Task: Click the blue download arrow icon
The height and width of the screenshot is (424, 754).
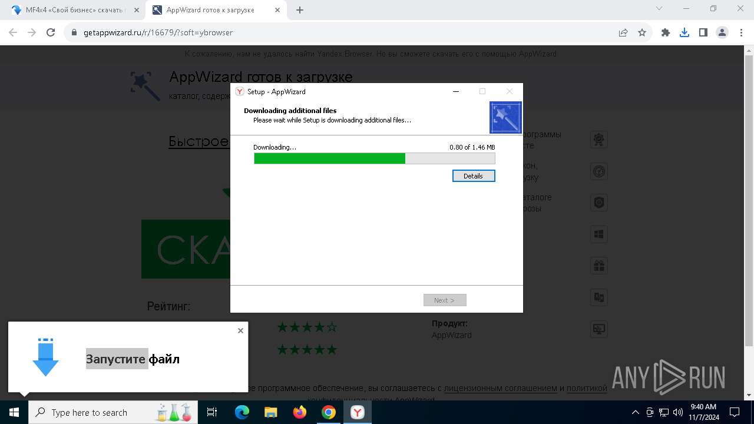Action: (x=45, y=357)
